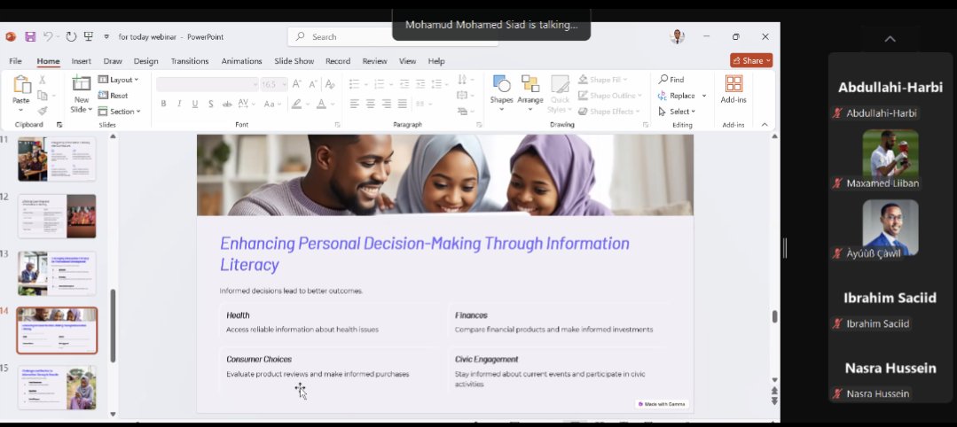This screenshot has width=957, height=427.
Task: Open the Slide Show tab
Action: click(294, 61)
